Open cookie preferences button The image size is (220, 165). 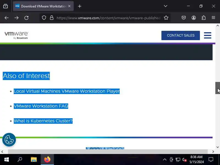click(9, 140)
